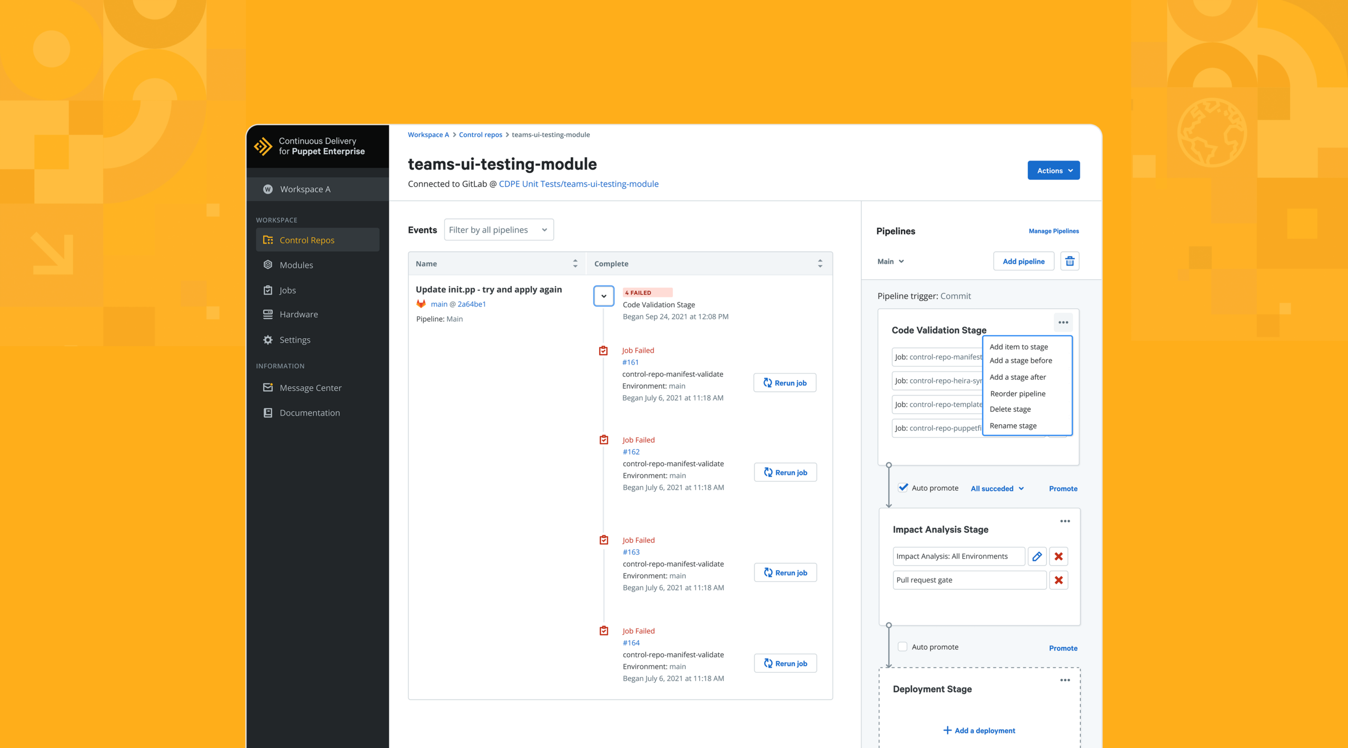1348x748 pixels.
Task: Go to Workspace A breadcrumb
Action: coord(428,135)
